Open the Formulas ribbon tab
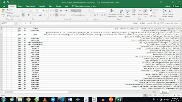The image size is (182, 102). pyautogui.click(x=42, y=6)
